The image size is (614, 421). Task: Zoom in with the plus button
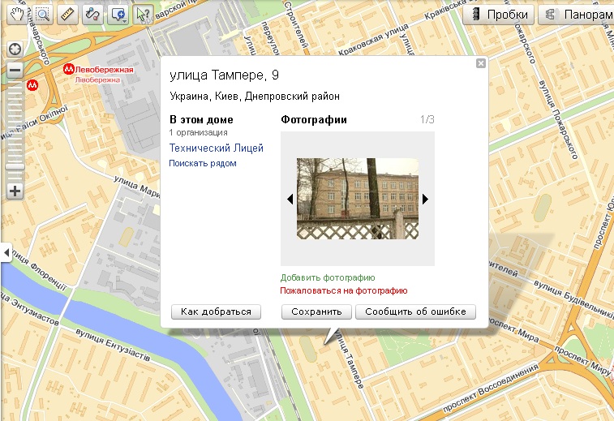[x=15, y=191]
